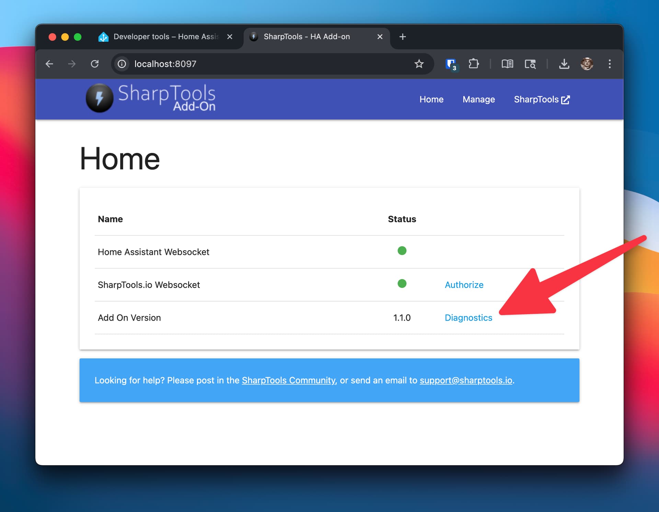Click the Home page heading
This screenshot has height=512, width=659.
[120, 159]
